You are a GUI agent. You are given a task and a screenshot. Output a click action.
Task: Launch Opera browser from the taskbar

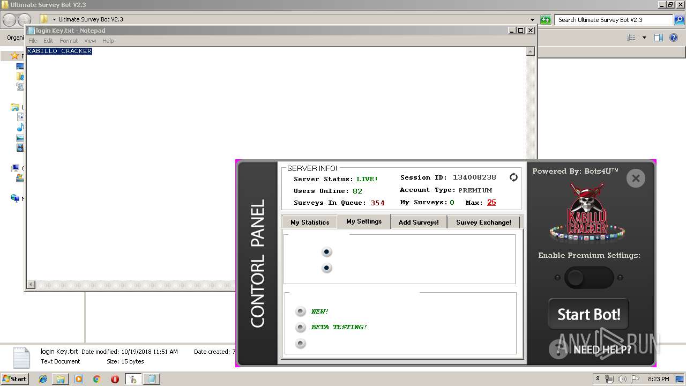pyautogui.click(x=115, y=379)
